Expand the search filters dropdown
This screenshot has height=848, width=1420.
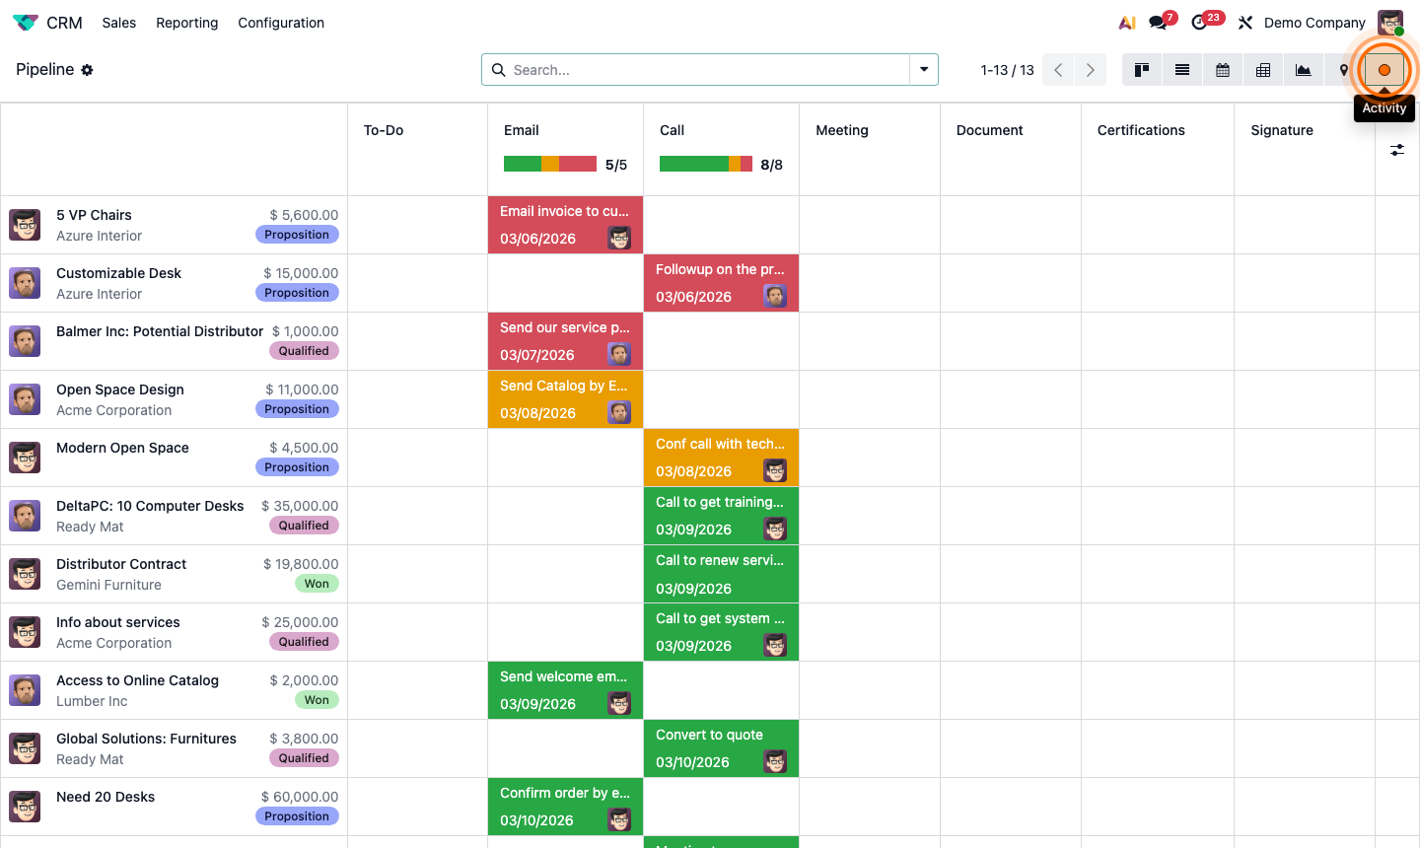(x=923, y=69)
